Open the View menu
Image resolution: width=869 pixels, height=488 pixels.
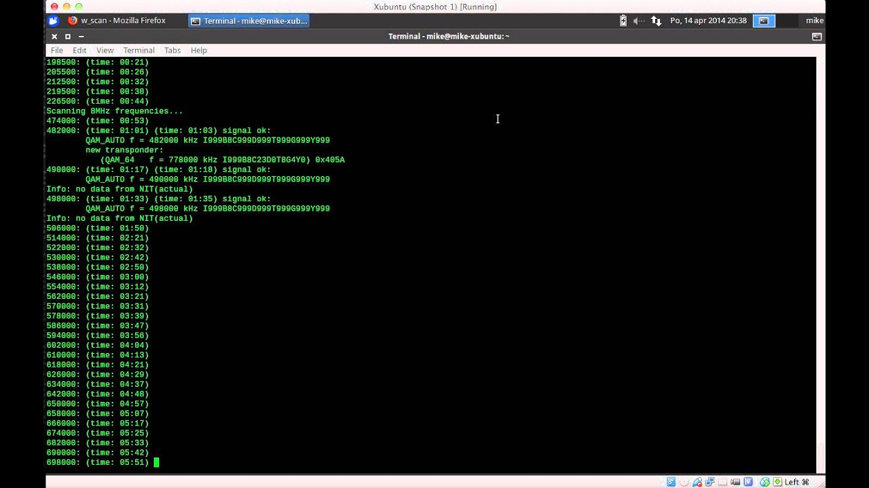coord(105,50)
